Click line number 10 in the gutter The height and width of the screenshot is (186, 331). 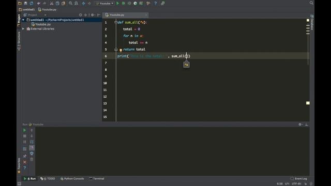[x=105, y=83]
